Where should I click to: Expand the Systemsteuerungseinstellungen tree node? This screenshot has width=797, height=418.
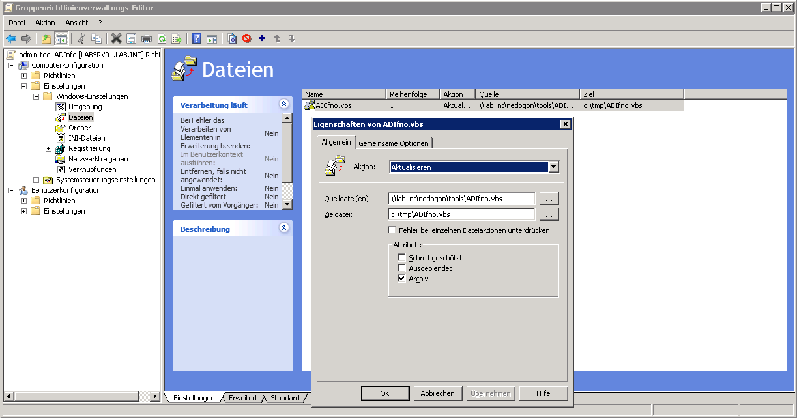pyautogui.click(x=36, y=179)
